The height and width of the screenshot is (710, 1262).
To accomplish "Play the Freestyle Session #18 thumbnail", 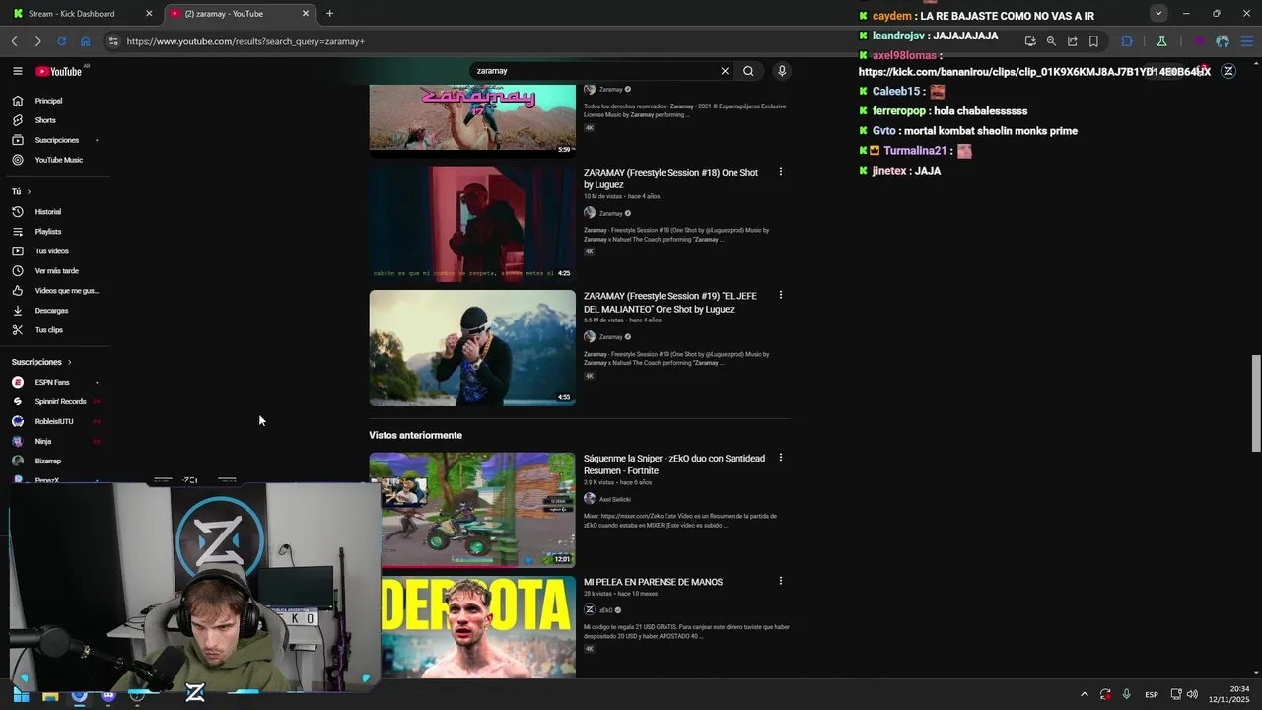I will tap(472, 224).
